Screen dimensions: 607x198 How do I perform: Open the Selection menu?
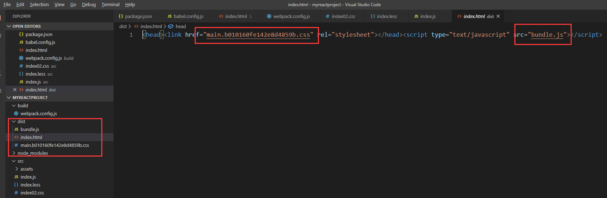pos(39,5)
